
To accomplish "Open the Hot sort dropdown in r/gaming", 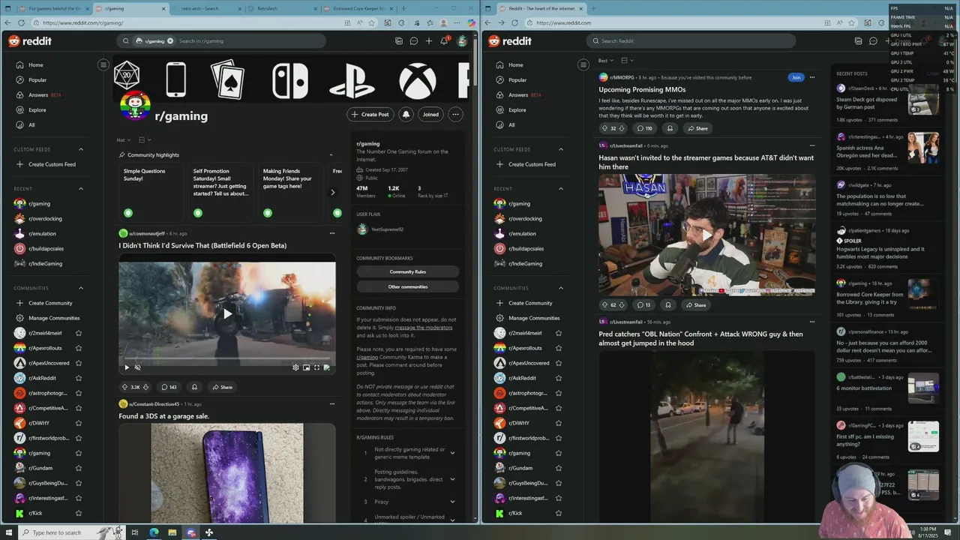I will tap(124, 140).
